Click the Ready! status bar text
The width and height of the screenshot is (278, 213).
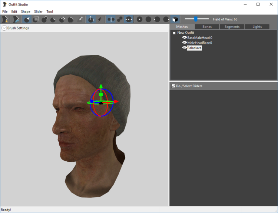6,210
